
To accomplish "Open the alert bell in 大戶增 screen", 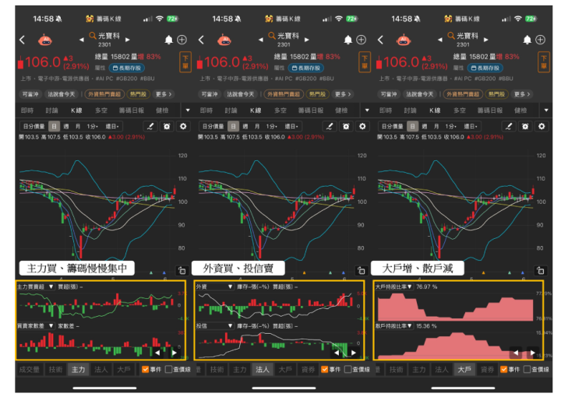I will click(x=527, y=40).
